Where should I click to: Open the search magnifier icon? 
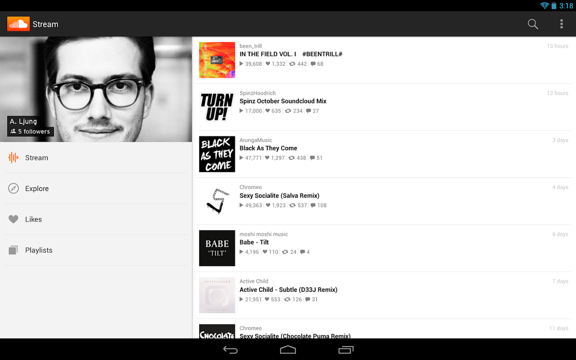pyautogui.click(x=533, y=24)
